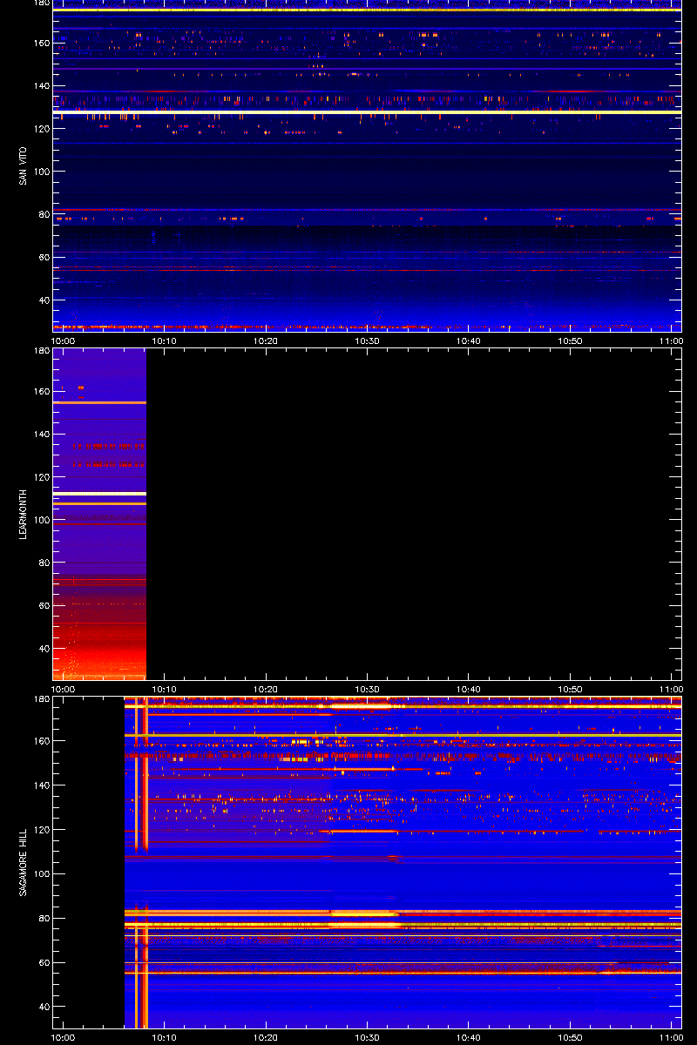Pick the 160 frequency tick on Sagamore Hill axis
Screen dimensions: 697x1045
pyautogui.click(x=40, y=741)
